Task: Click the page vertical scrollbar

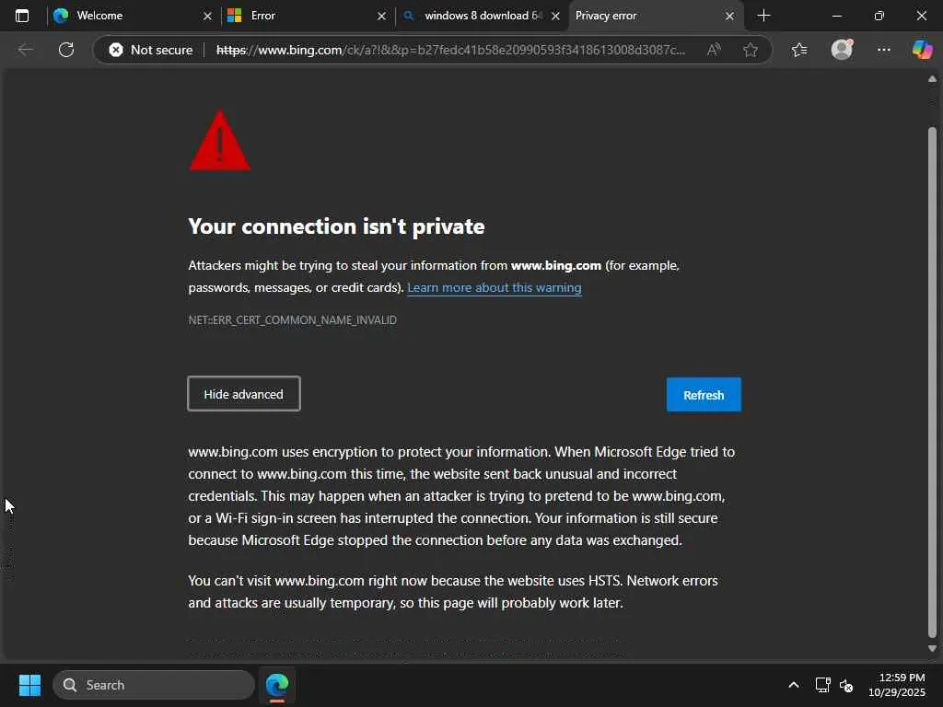Action: click(932, 368)
